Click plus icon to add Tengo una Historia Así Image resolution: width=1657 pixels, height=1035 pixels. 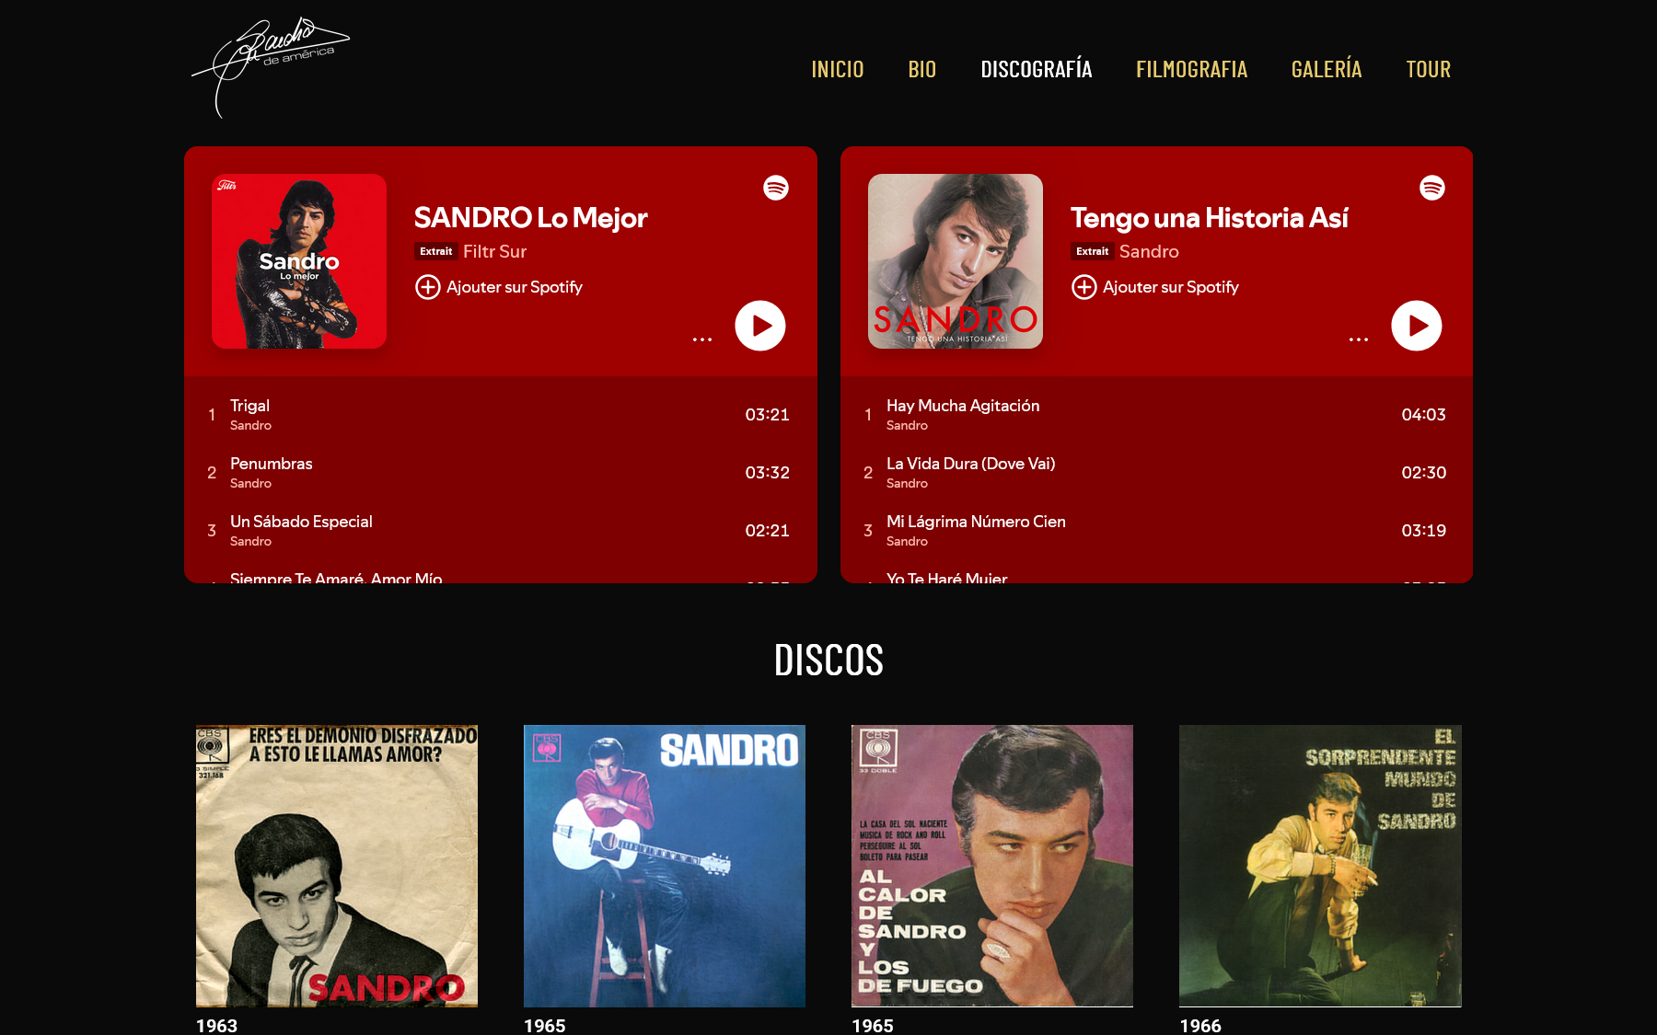click(x=1083, y=287)
